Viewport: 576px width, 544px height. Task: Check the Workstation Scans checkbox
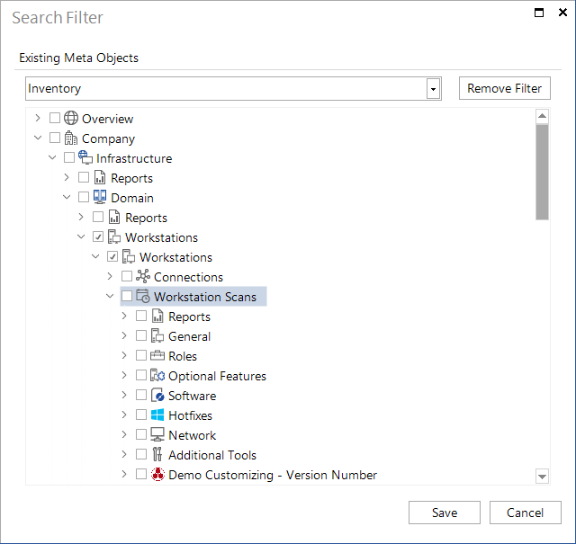(127, 296)
